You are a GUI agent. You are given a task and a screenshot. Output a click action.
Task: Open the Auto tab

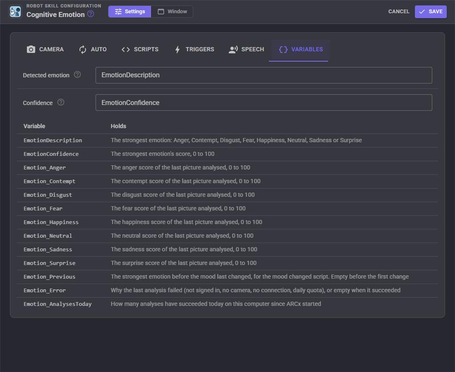pyautogui.click(x=93, y=49)
